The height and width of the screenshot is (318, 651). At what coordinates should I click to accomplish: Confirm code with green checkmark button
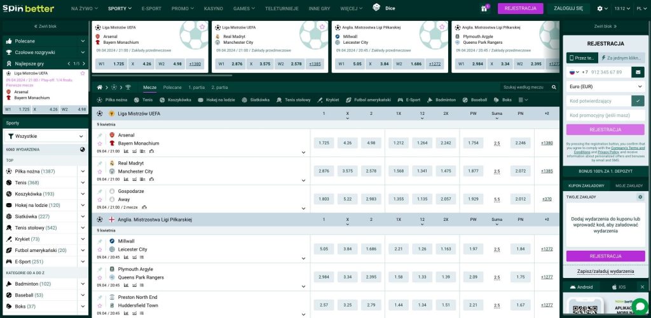638,101
